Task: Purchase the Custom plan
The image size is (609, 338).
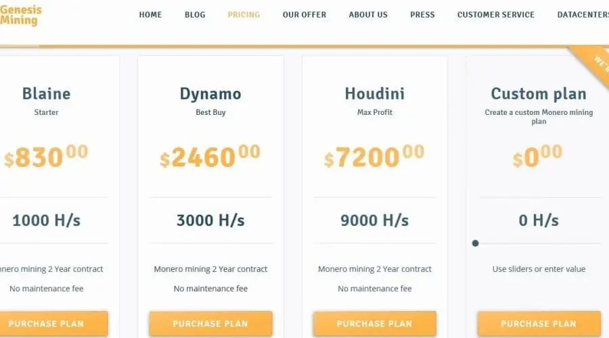Action: tap(539, 323)
